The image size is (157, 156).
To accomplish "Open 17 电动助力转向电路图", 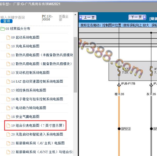I will pyautogui.click(x=29, y=108).
